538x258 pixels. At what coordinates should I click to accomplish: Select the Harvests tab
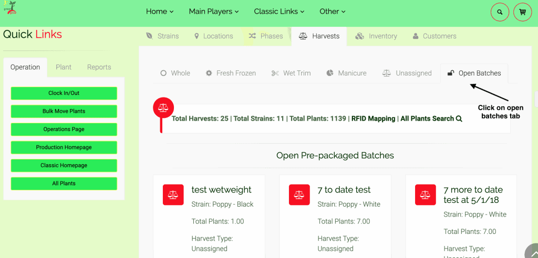click(x=319, y=36)
